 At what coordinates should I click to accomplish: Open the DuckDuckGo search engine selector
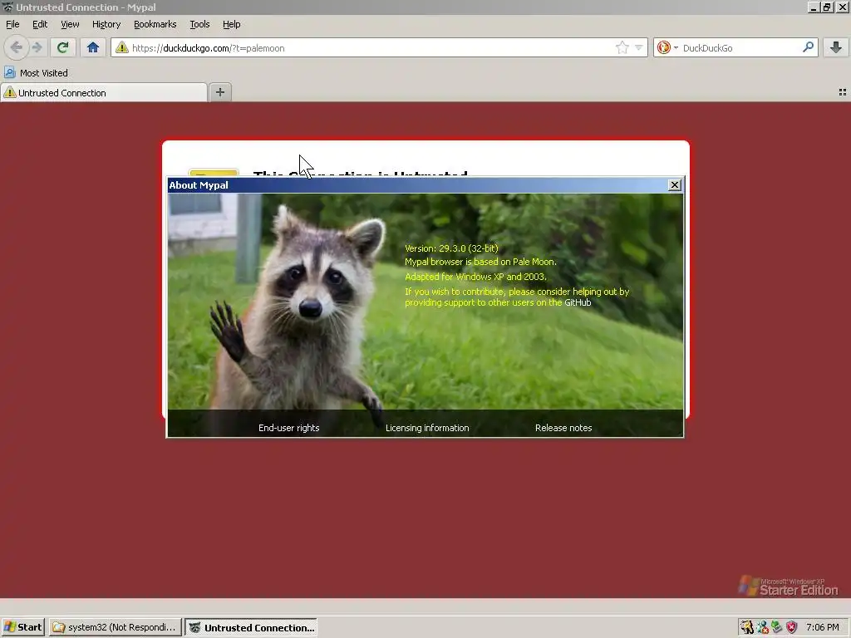coord(667,47)
